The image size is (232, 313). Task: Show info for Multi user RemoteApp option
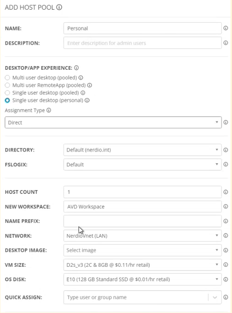(x=90, y=85)
